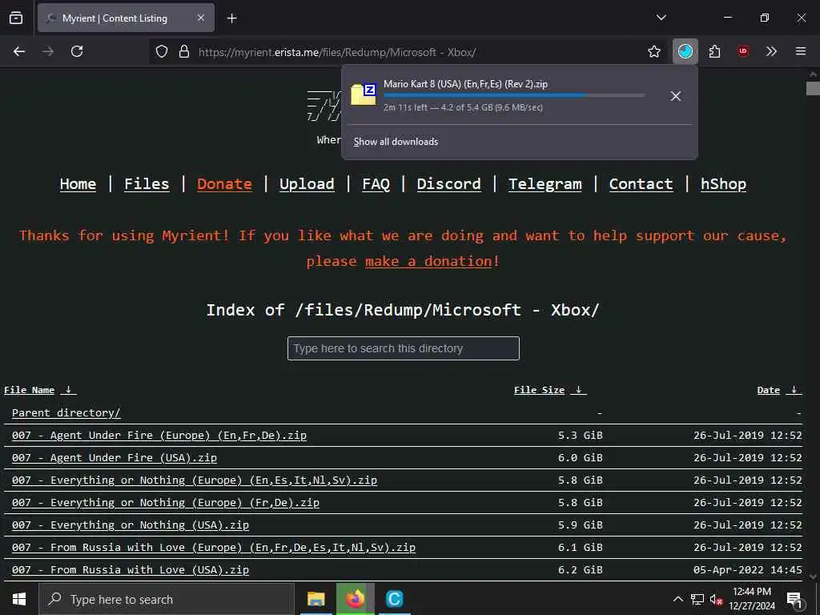Screen dimensions: 820x615
Task: Open the blue C app in taskbar
Action: (x=394, y=599)
